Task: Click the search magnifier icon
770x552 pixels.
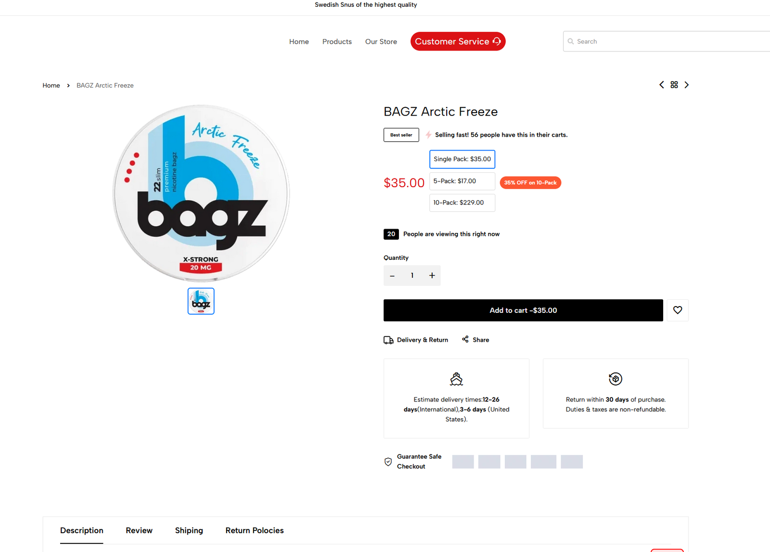Action: [571, 41]
